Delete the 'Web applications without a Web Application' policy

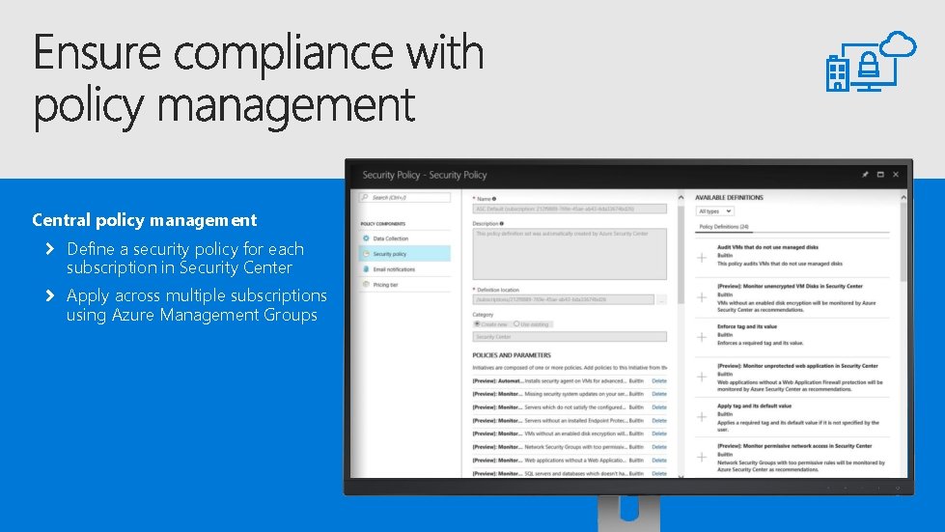click(x=659, y=461)
